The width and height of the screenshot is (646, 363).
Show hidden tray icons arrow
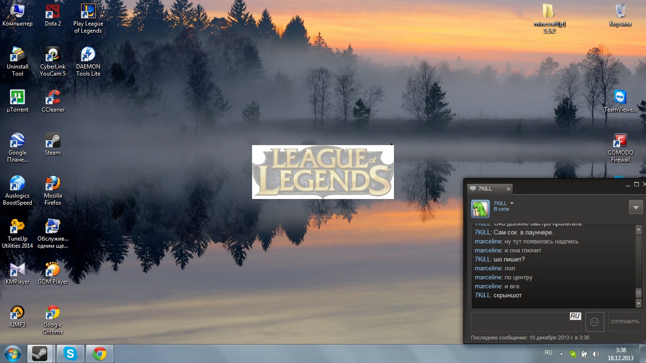pyautogui.click(x=561, y=354)
